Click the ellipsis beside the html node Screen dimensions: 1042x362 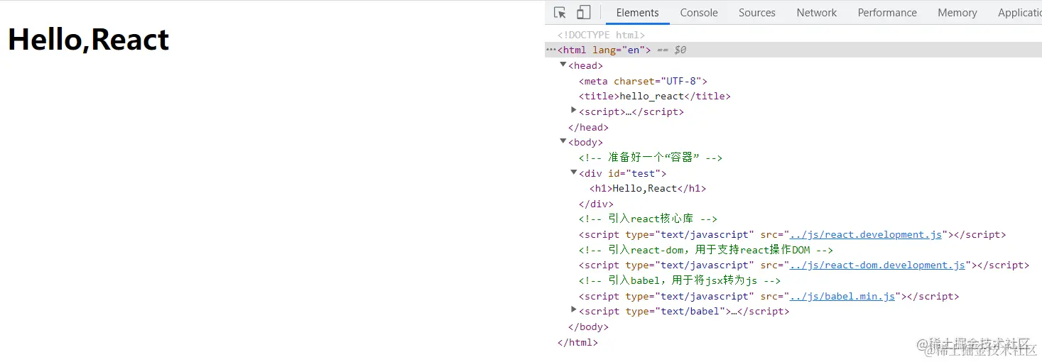tap(550, 50)
